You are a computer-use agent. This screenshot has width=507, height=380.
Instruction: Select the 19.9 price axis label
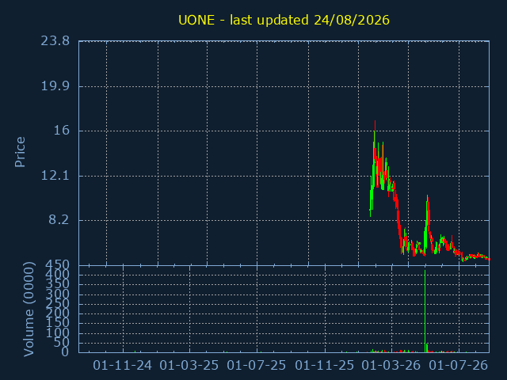point(55,86)
